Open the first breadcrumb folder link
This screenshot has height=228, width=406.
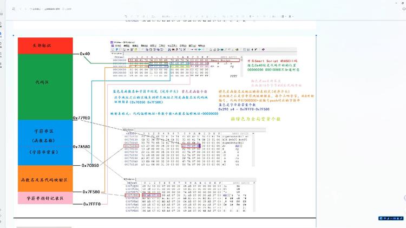pyautogui.click(x=36, y=9)
